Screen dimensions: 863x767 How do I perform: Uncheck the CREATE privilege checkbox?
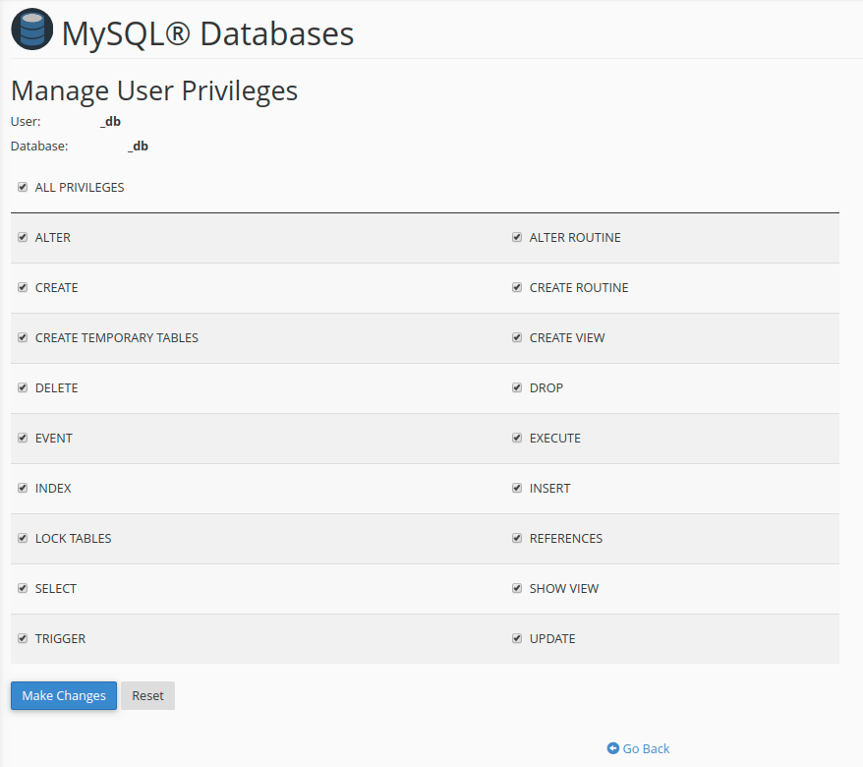coord(23,287)
